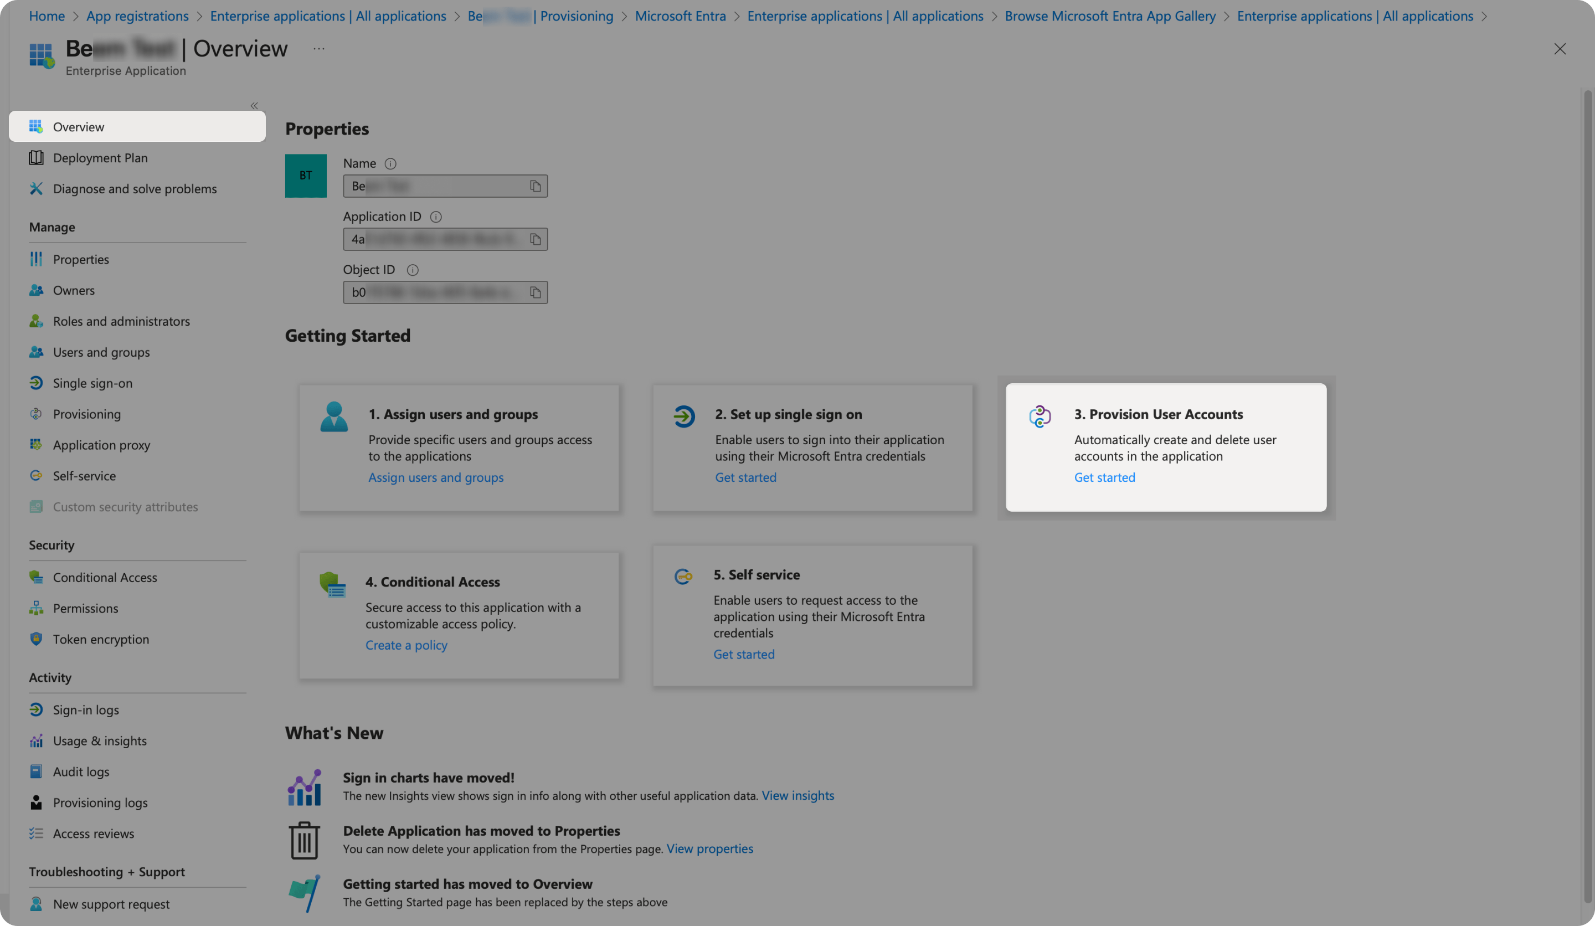The width and height of the screenshot is (1595, 926).
Task: Click the Conditional Access shield icon in sidebar
Action: click(36, 577)
